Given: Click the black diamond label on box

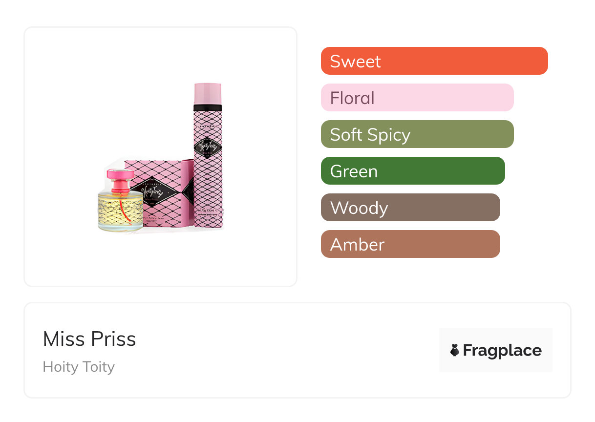Looking at the screenshot, I should [x=151, y=190].
